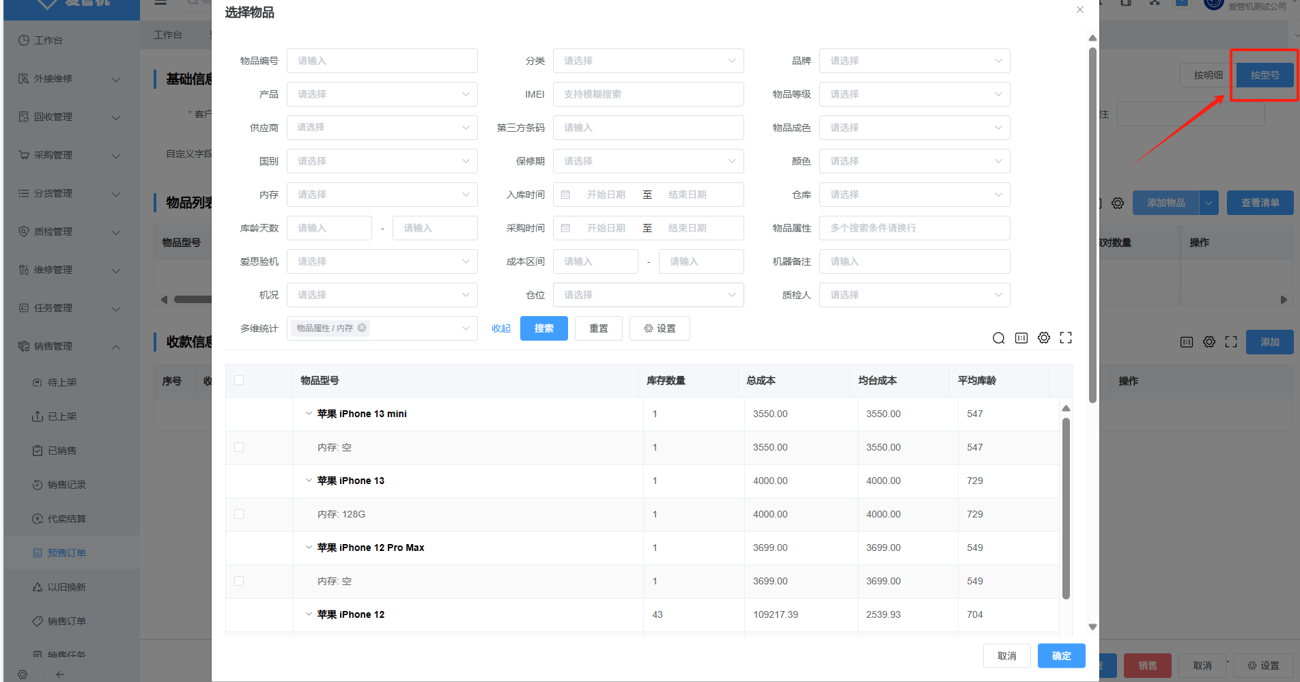The width and height of the screenshot is (1300, 682).
Task: Click the calendar icon in 入库时间 field
Action: click(565, 195)
